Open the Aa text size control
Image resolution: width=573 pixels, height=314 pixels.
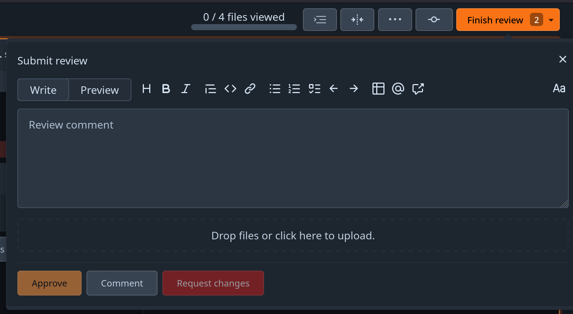559,89
